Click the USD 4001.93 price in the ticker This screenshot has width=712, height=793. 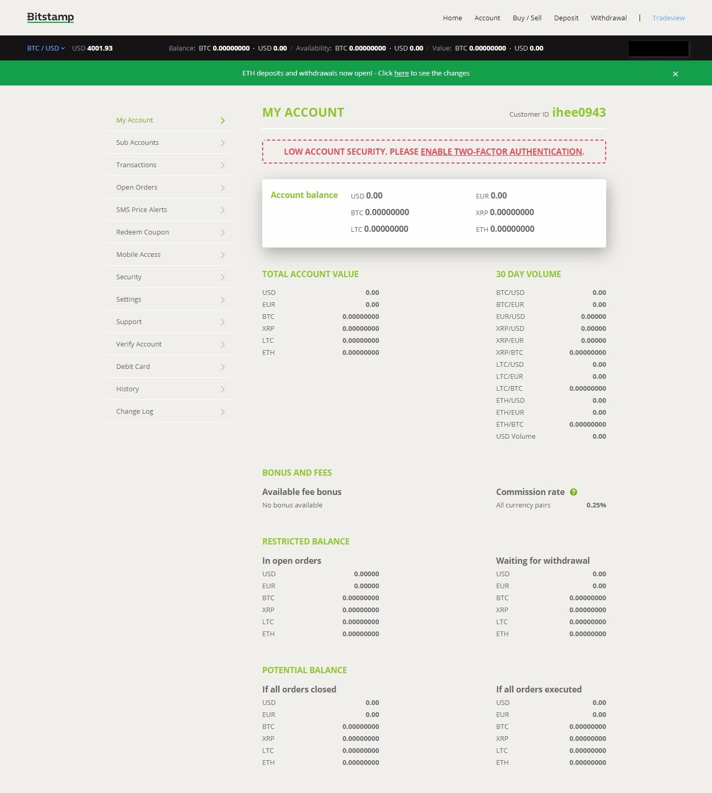[x=92, y=48]
